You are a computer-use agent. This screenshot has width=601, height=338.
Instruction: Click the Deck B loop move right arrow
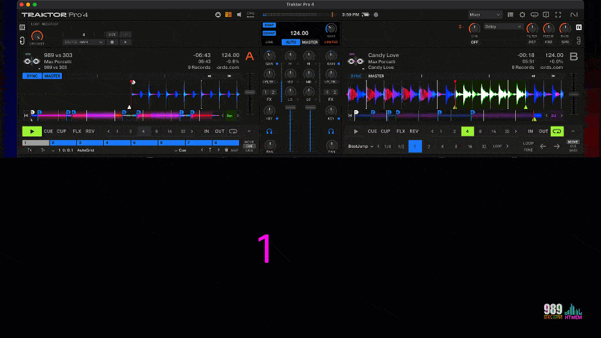click(x=557, y=146)
